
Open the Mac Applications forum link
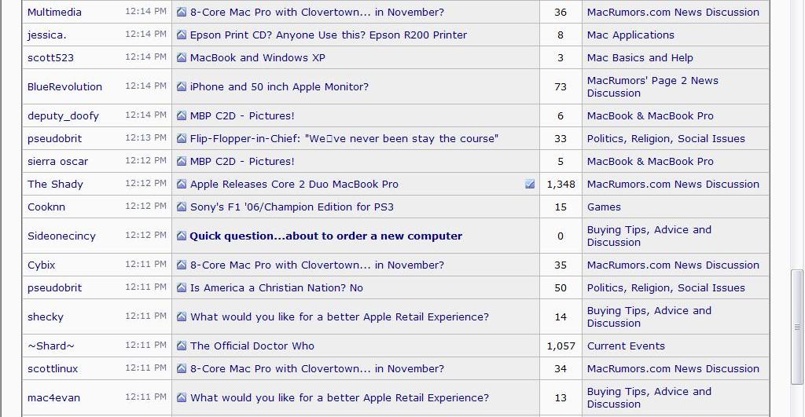[x=630, y=35]
